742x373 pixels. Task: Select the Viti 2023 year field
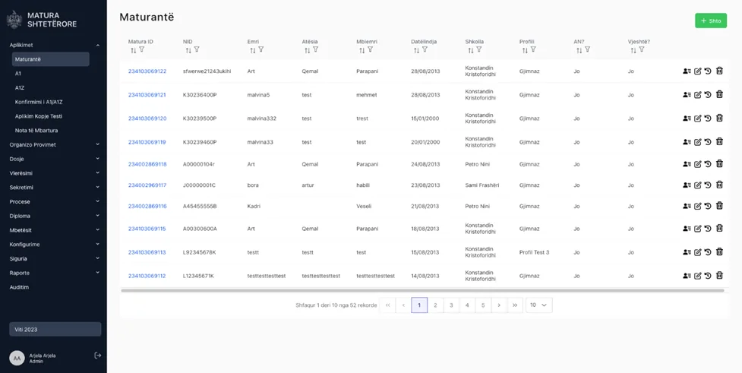point(55,330)
